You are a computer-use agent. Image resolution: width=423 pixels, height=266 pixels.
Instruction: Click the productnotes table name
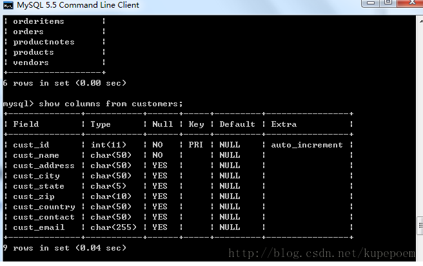coord(44,42)
